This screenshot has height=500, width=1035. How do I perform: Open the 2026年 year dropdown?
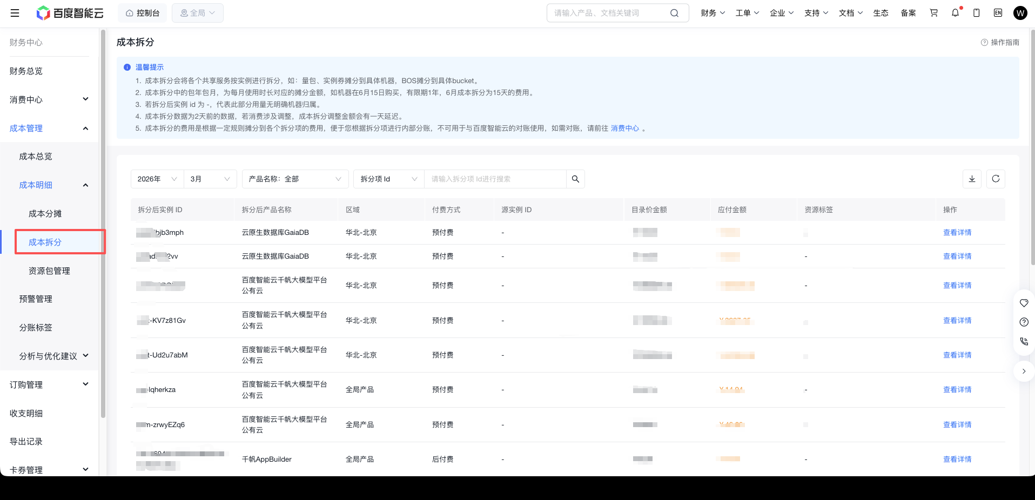(x=157, y=179)
